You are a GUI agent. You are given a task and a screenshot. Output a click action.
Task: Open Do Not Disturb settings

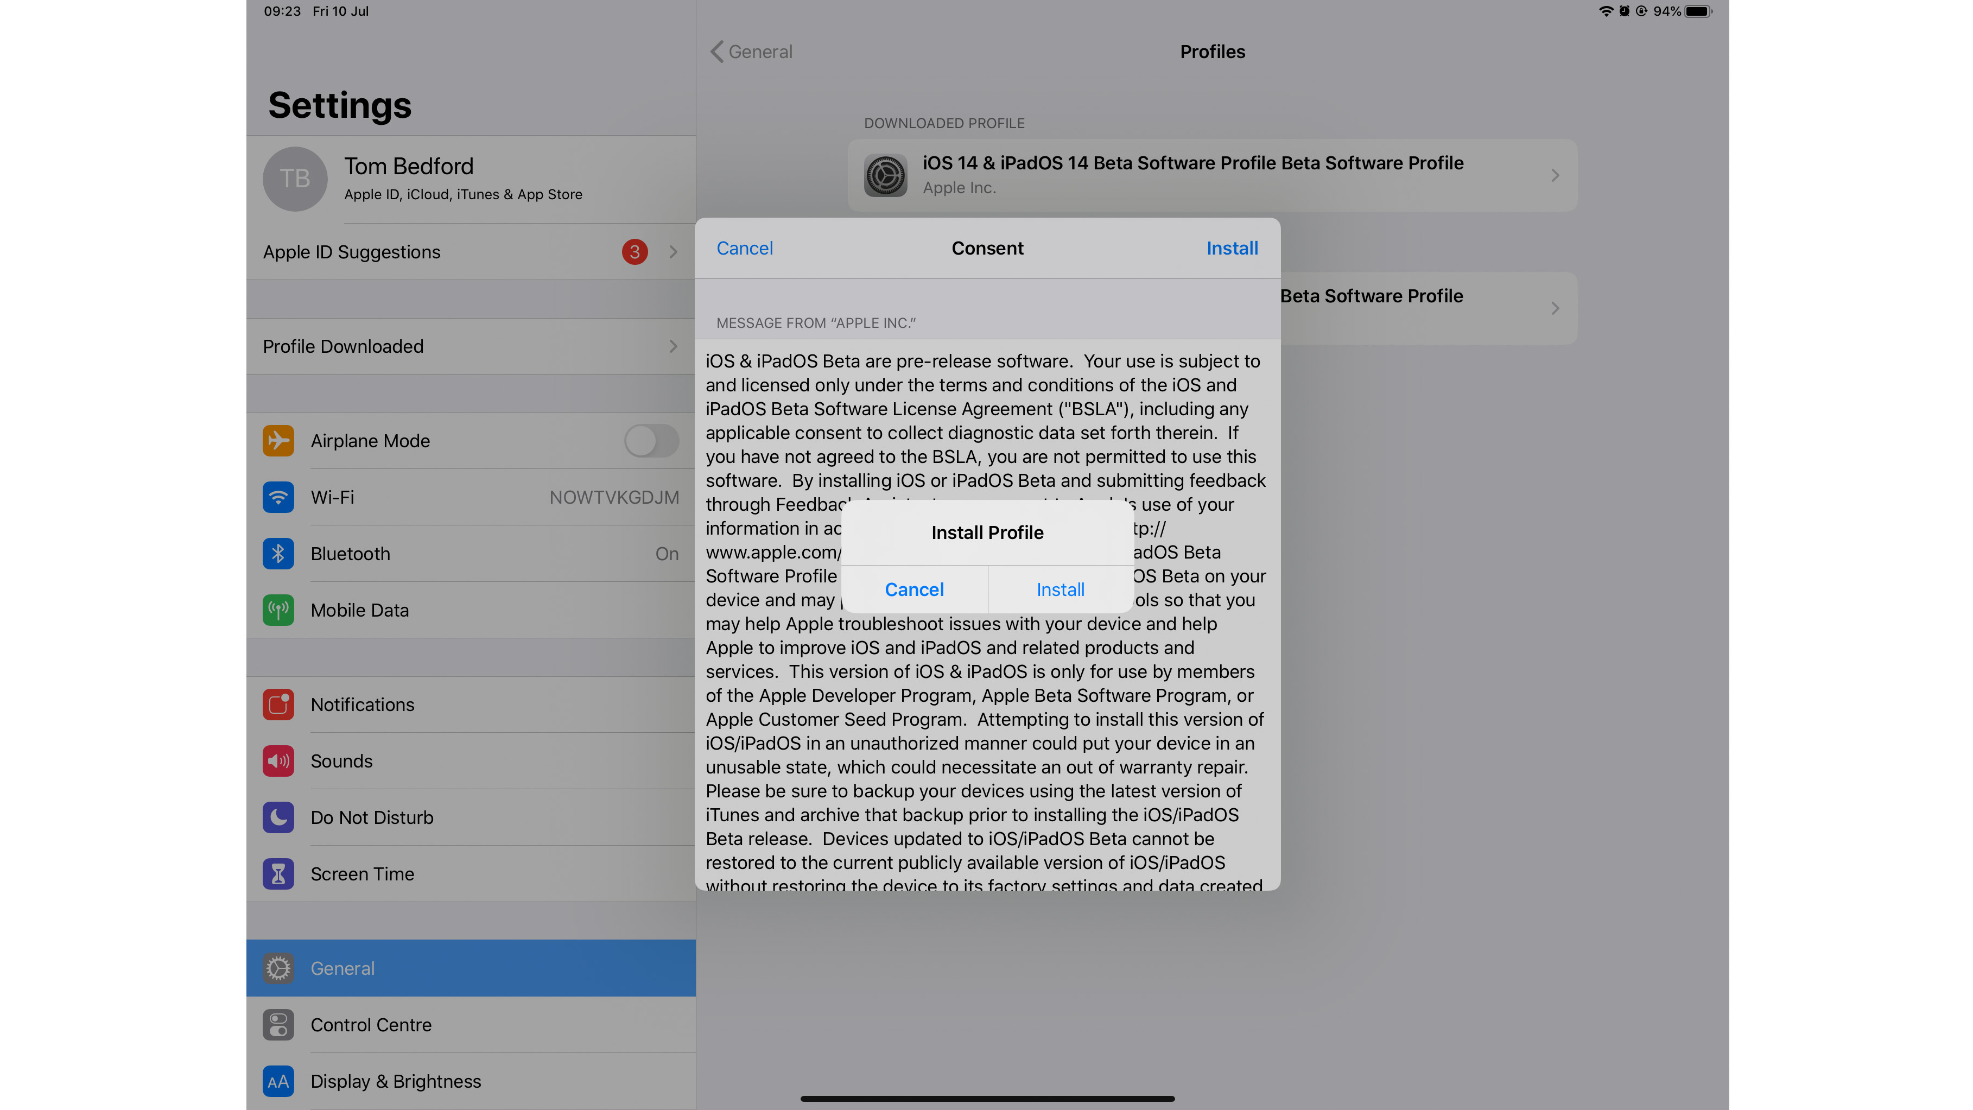click(x=470, y=817)
